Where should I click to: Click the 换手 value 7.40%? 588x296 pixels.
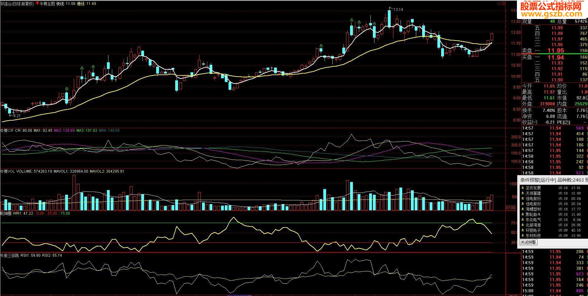(x=549, y=110)
